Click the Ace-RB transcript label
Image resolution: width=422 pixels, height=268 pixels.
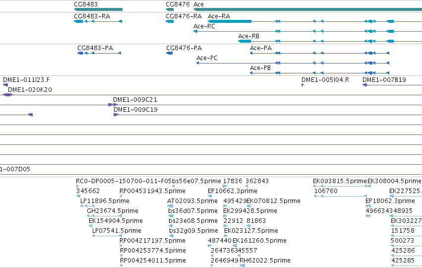tap(248, 36)
